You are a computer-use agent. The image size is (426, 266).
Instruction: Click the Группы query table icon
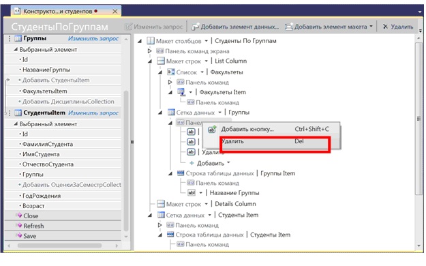(x=18, y=38)
